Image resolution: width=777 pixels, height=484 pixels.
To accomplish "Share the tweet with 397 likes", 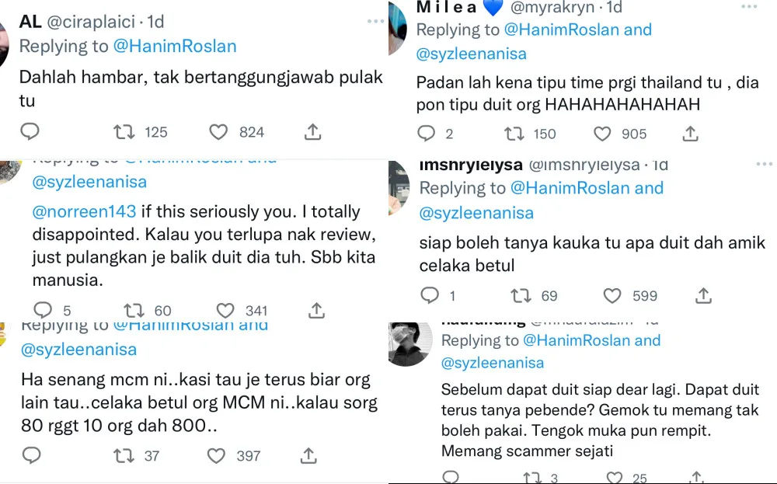I will pos(308,456).
